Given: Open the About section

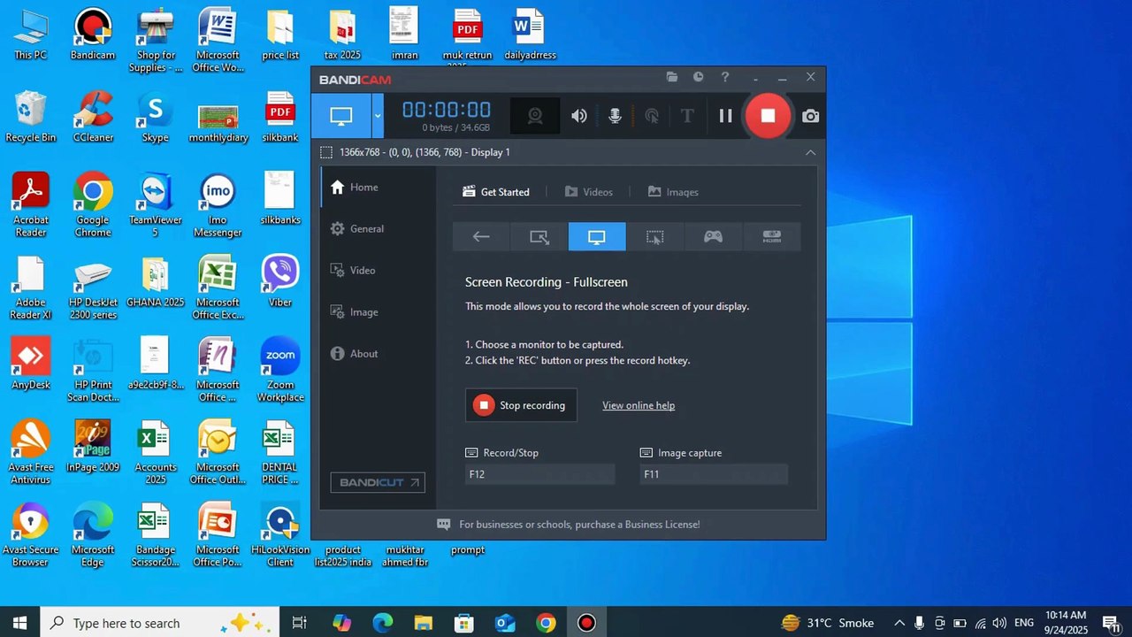Looking at the screenshot, I should pos(379,354).
